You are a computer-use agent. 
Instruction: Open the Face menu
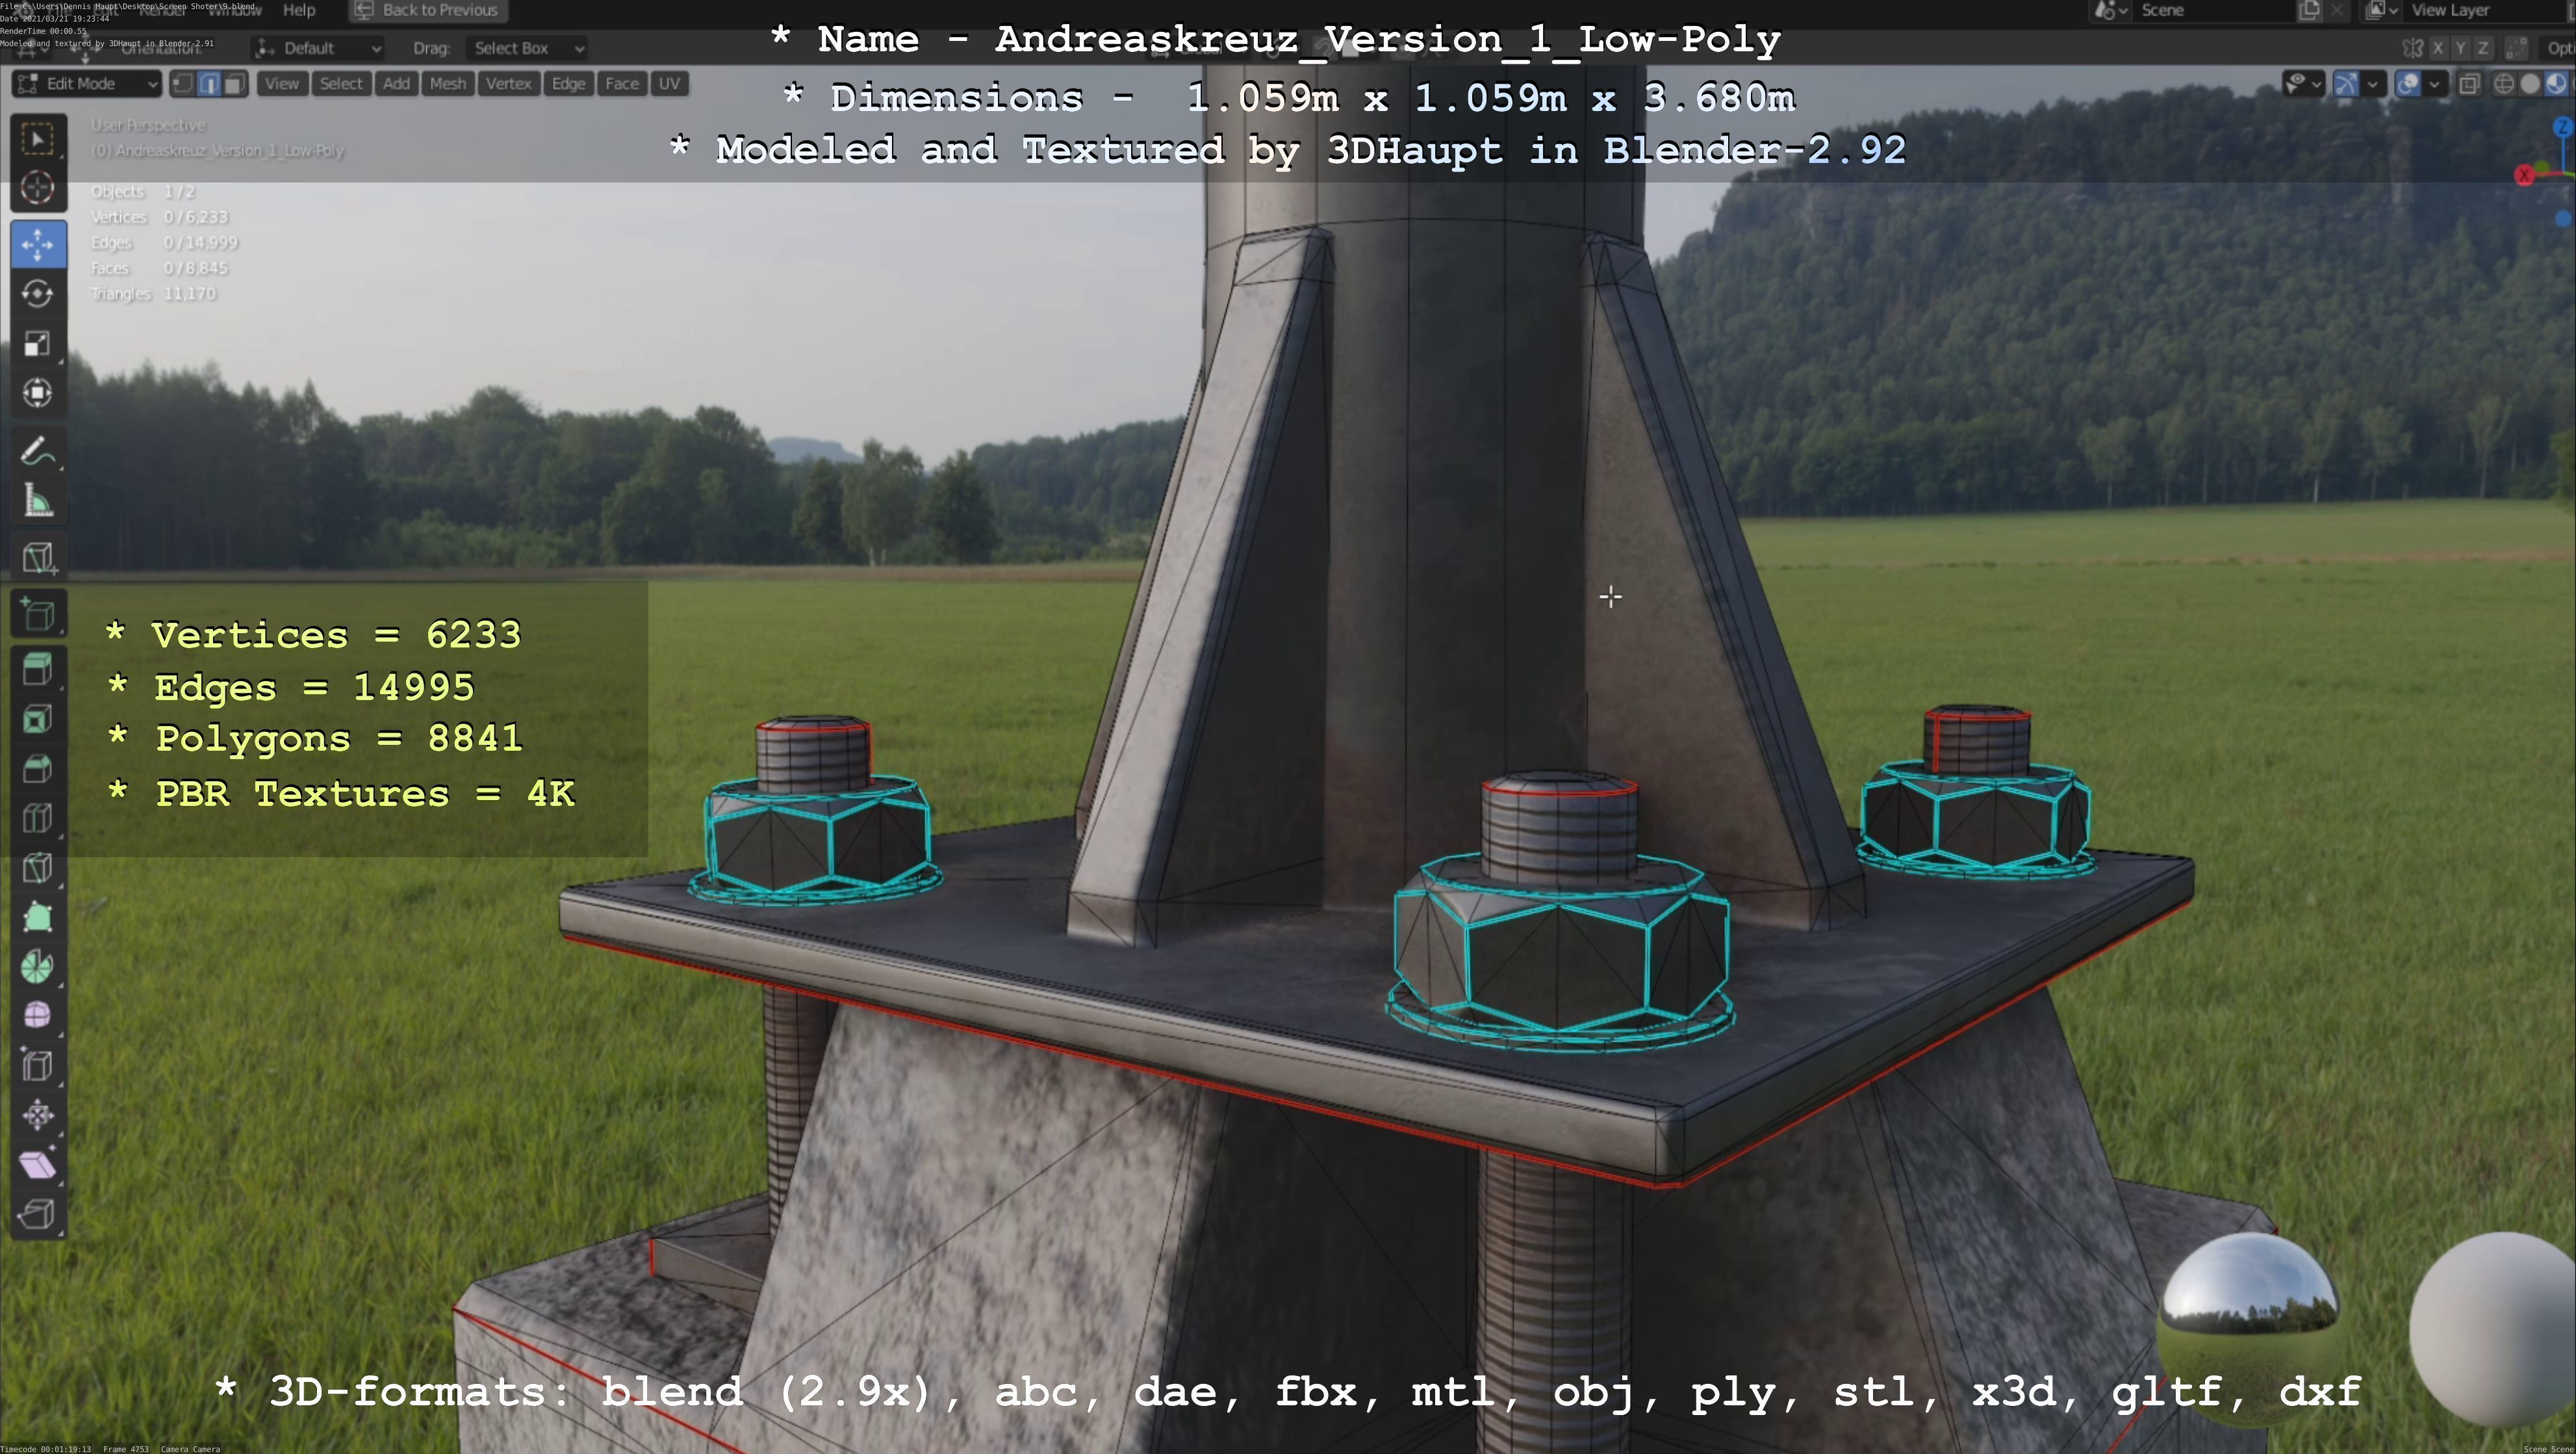click(622, 84)
